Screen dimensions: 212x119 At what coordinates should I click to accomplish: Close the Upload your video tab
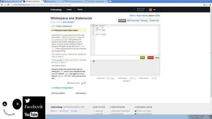(x=20, y=1)
